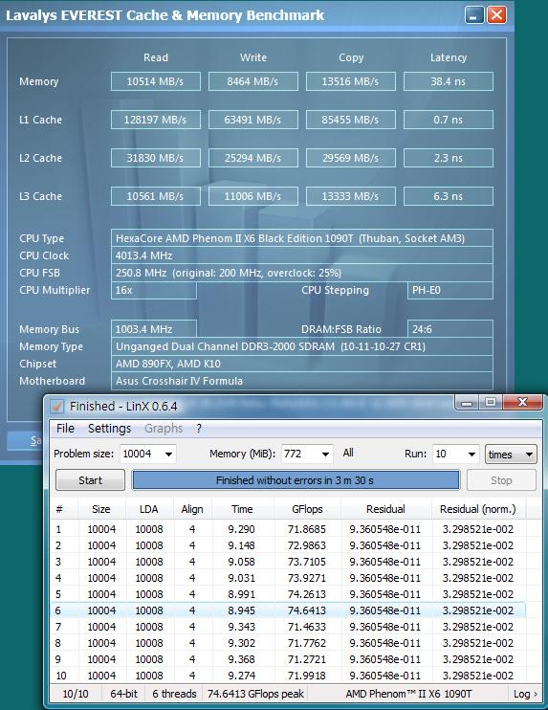Select the row with 74.2613 GFlops

(x=288, y=594)
